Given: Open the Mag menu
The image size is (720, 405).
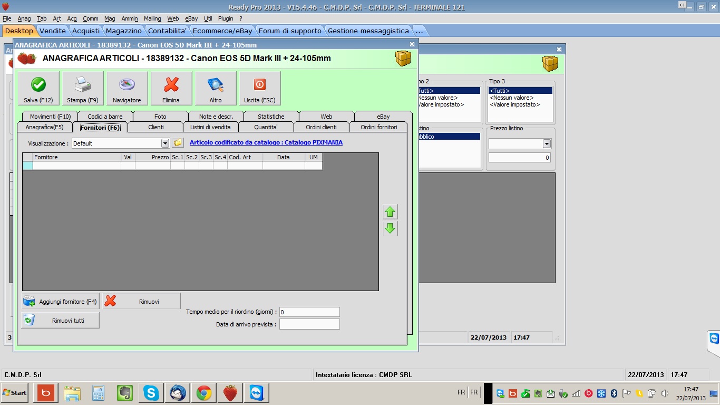Looking at the screenshot, I should (110, 18).
